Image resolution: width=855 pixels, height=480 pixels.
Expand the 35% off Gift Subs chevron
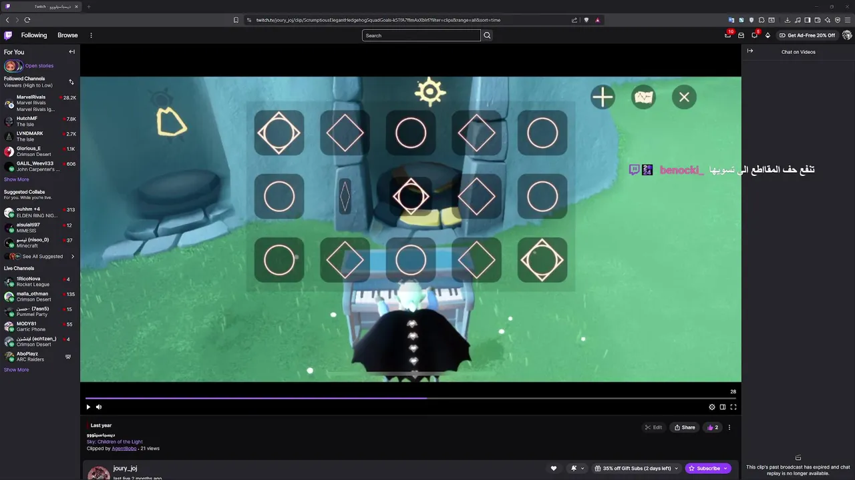tap(676, 468)
